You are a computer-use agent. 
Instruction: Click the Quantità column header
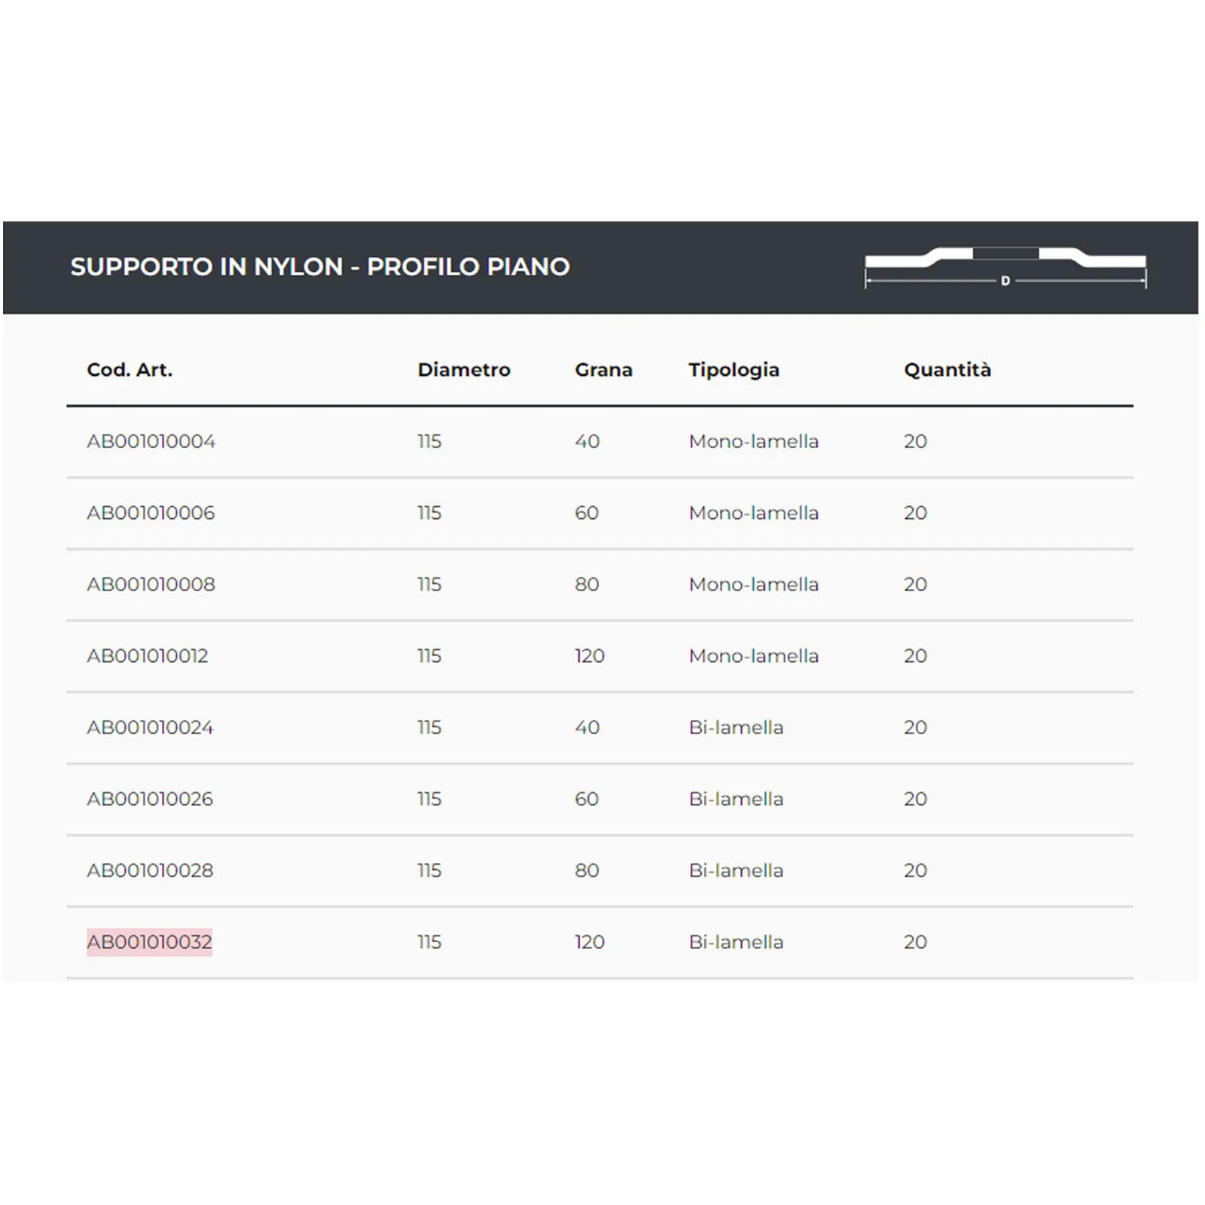coord(947,370)
